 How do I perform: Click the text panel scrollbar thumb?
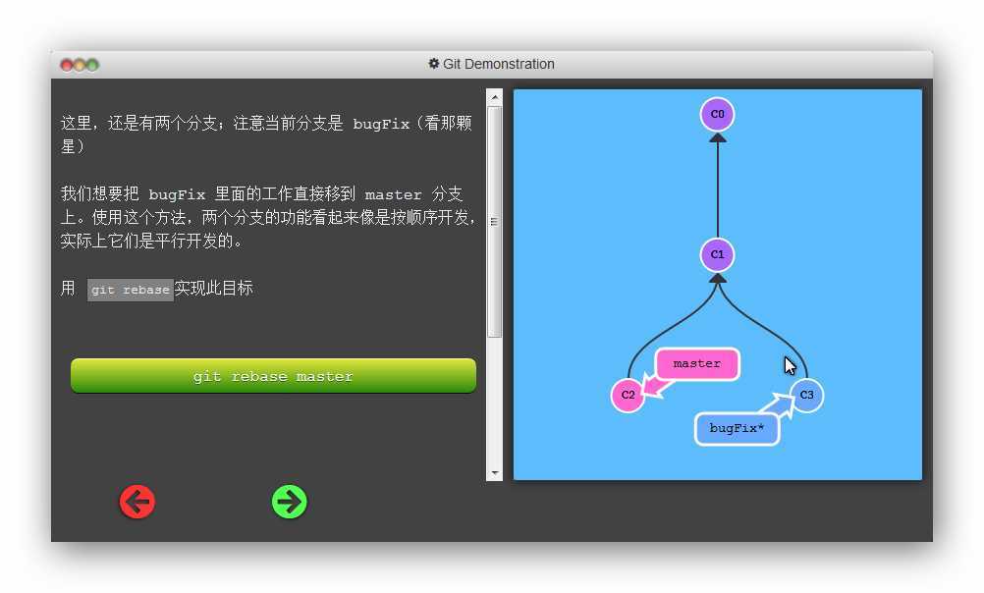[495, 222]
